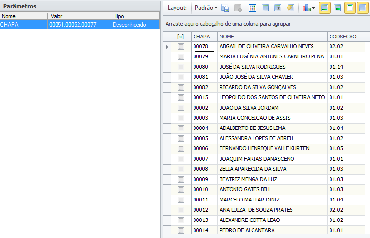Tick the checkbox for FERNANDO HENRIQUE VALLE KURTEN
The width and height of the screenshot is (370, 238).
pos(181,149)
